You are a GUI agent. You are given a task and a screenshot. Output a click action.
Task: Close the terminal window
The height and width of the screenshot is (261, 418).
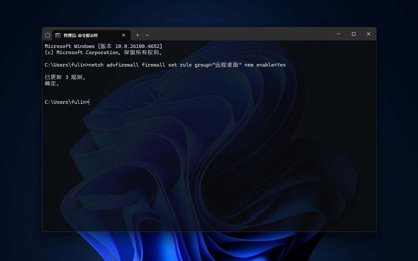(369, 34)
